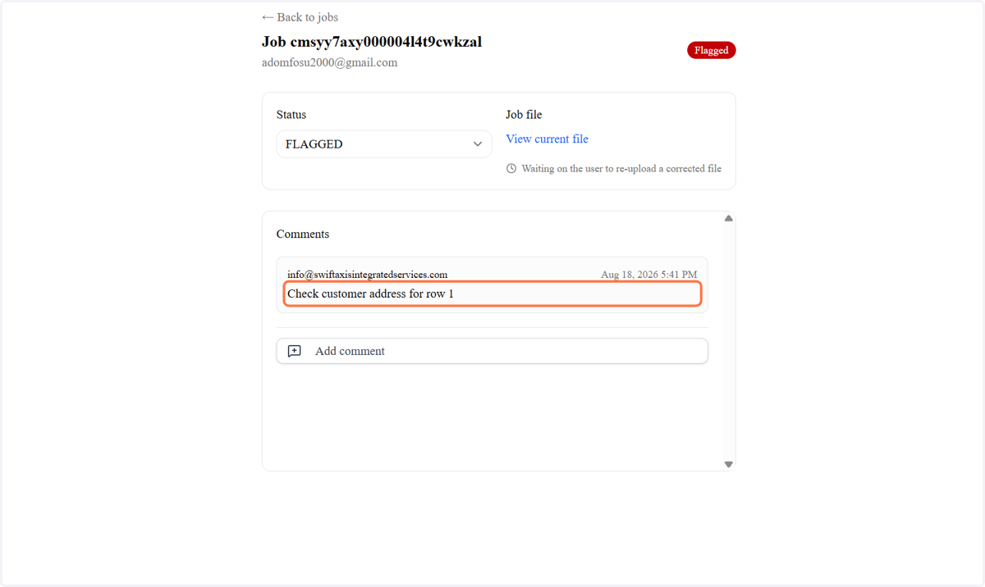This screenshot has width=985, height=587.
Task: Click the comment-plus icon in Add comment
Action: (295, 351)
